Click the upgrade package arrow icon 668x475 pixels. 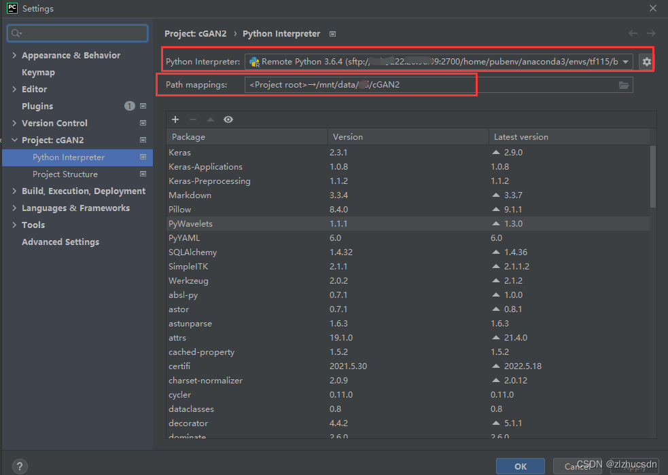(211, 119)
